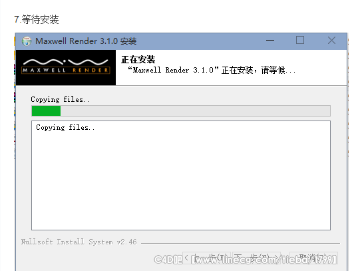354x271 pixels.
Task: Click the empty gray part of progress bar
Action: pos(196,111)
